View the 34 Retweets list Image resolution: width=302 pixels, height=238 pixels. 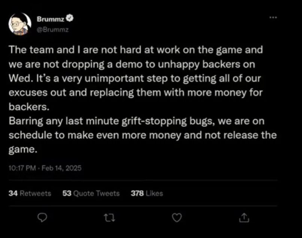[30, 193]
